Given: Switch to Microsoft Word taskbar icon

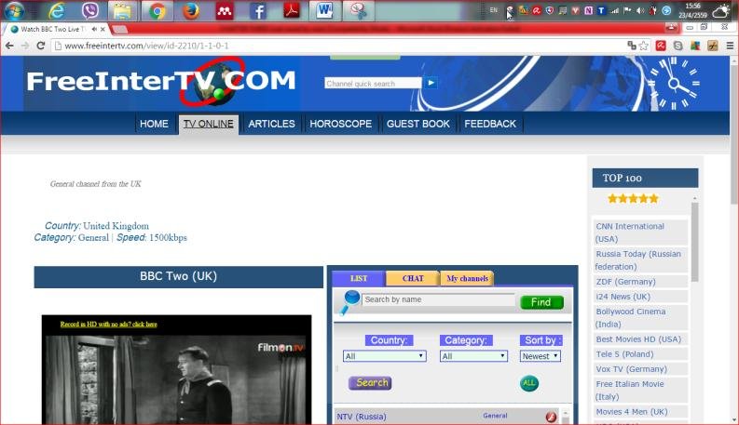Looking at the screenshot, I should click(x=324, y=11).
